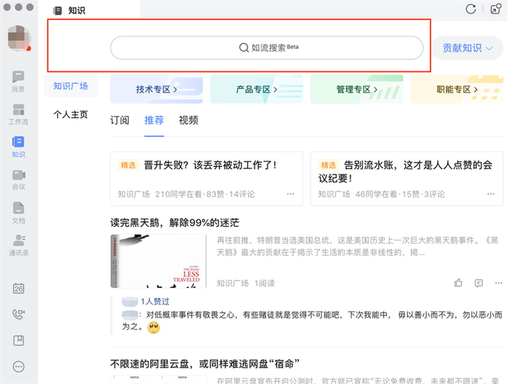The height and width of the screenshot is (384, 508).
Task: Click the 对低概率事件有敬畏之心 comment text
Action: 312,321
